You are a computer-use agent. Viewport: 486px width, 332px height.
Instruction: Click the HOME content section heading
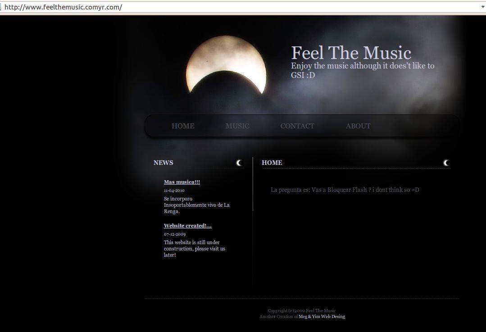point(272,163)
